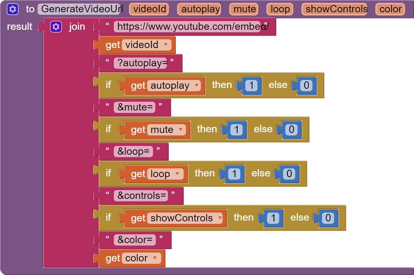Select the showControls parameter in the procedure header
The image size is (414, 275).
point(335,8)
